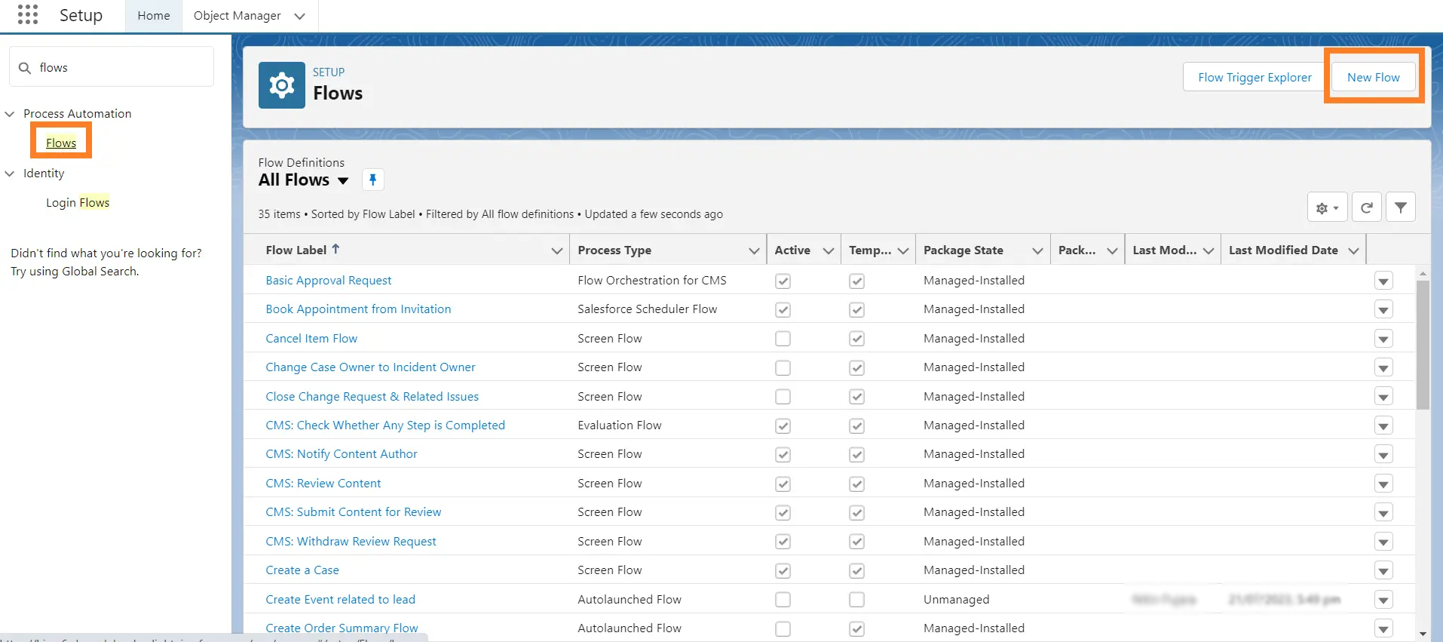Click Package State column header

(964, 250)
